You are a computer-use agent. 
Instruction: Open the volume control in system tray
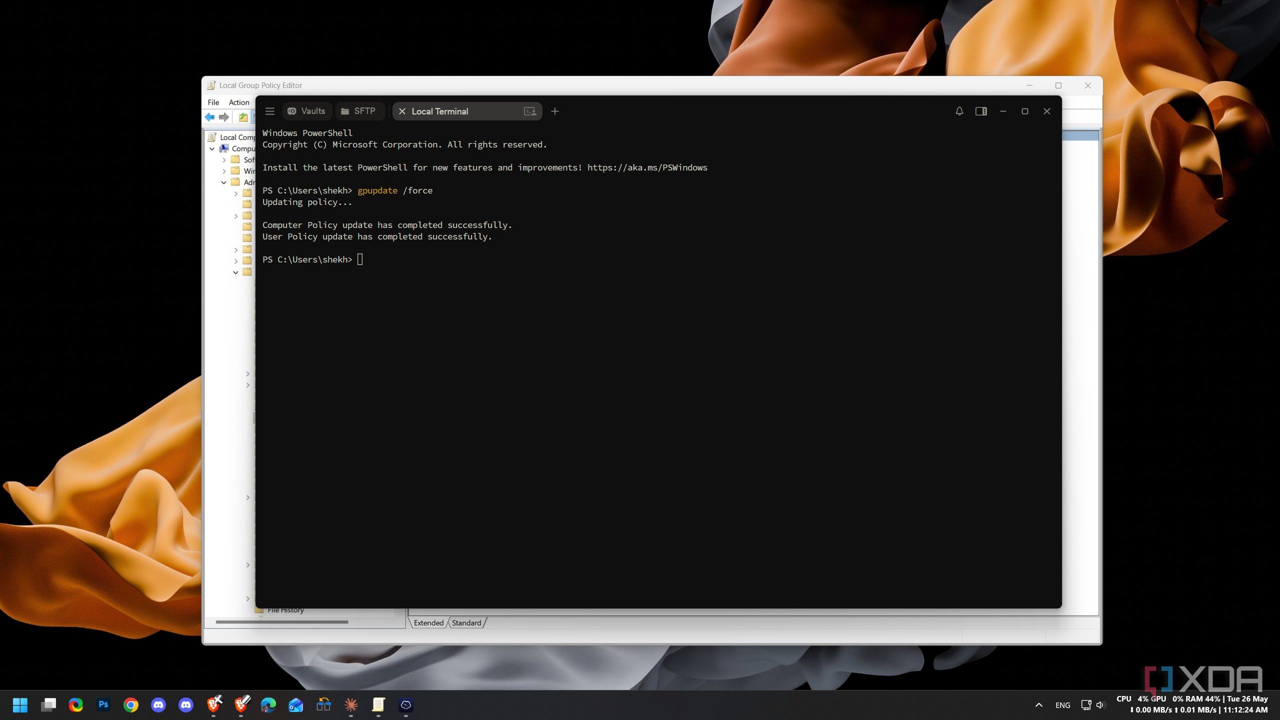1100,705
